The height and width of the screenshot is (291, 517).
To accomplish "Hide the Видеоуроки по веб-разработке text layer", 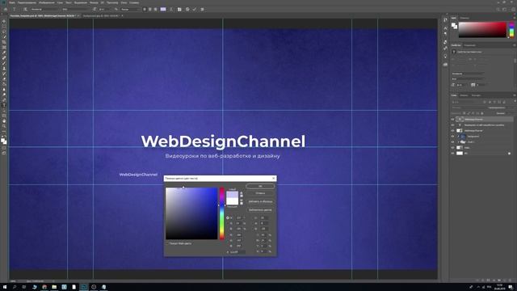I will click(x=452, y=125).
